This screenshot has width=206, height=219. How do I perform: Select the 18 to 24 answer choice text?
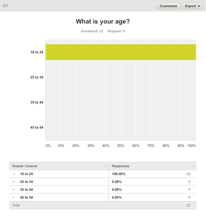26,174
